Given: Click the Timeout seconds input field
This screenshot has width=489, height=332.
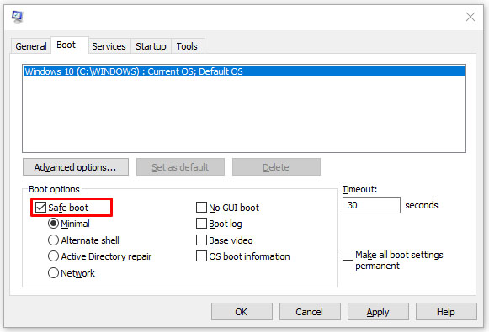Looking at the screenshot, I should [x=371, y=205].
